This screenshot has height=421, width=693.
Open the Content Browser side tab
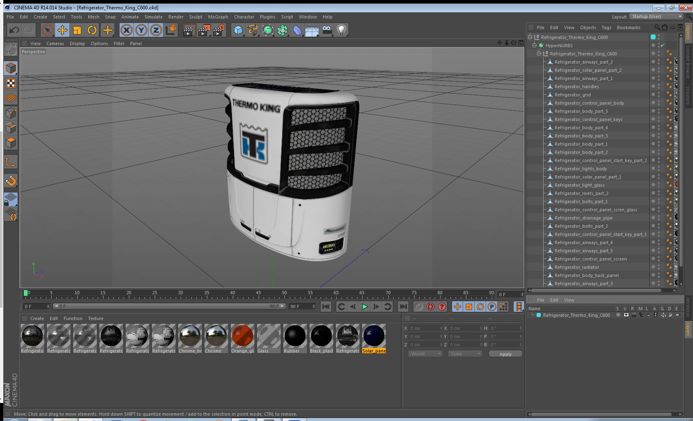click(x=688, y=62)
